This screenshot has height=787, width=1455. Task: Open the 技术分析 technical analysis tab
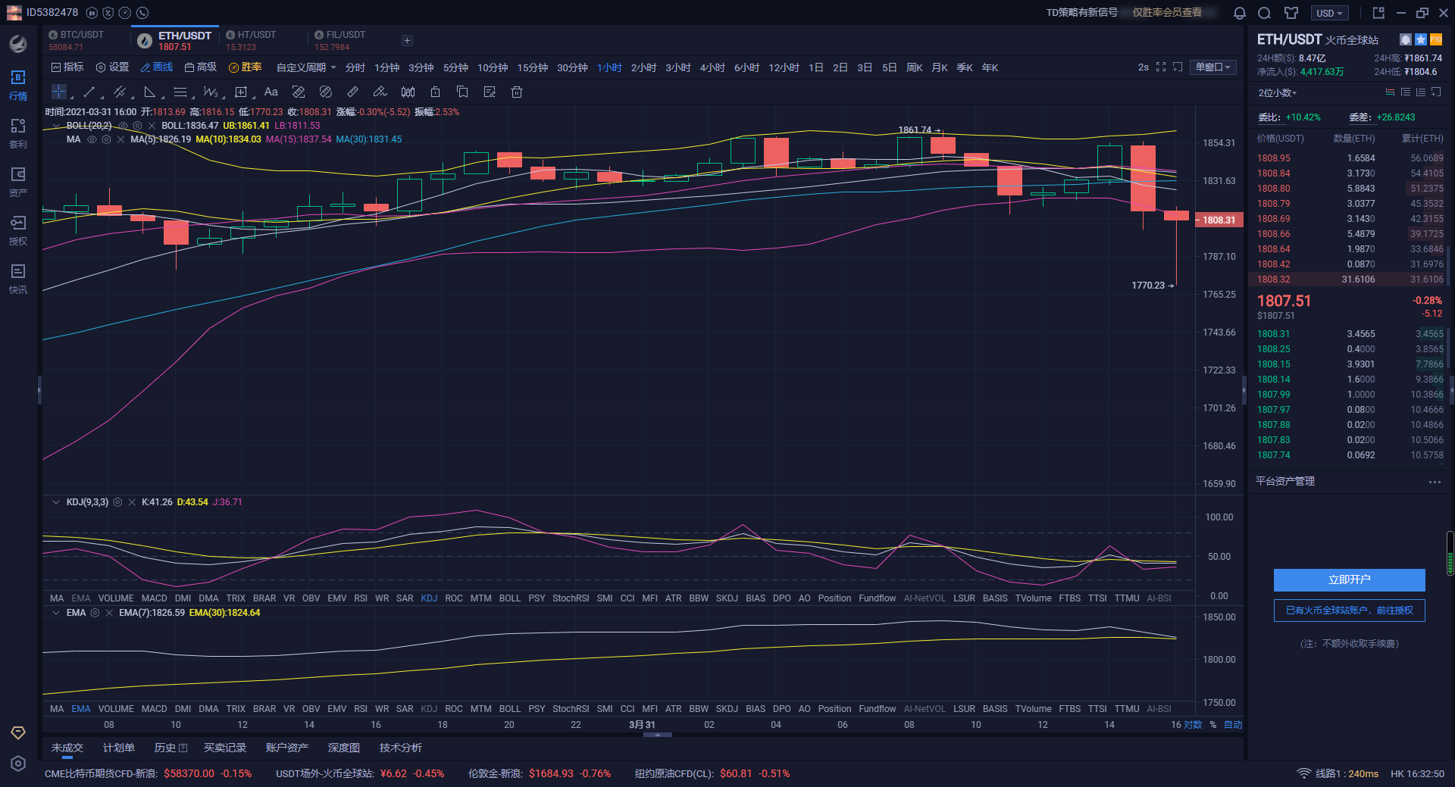[x=401, y=748]
